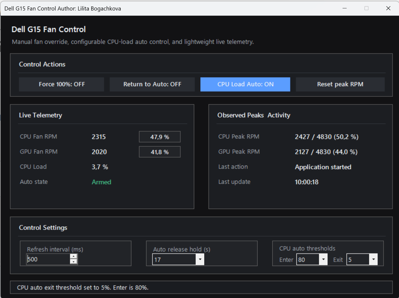
Task: Click the subtitle describing manual fan override
Action: click(133, 42)
